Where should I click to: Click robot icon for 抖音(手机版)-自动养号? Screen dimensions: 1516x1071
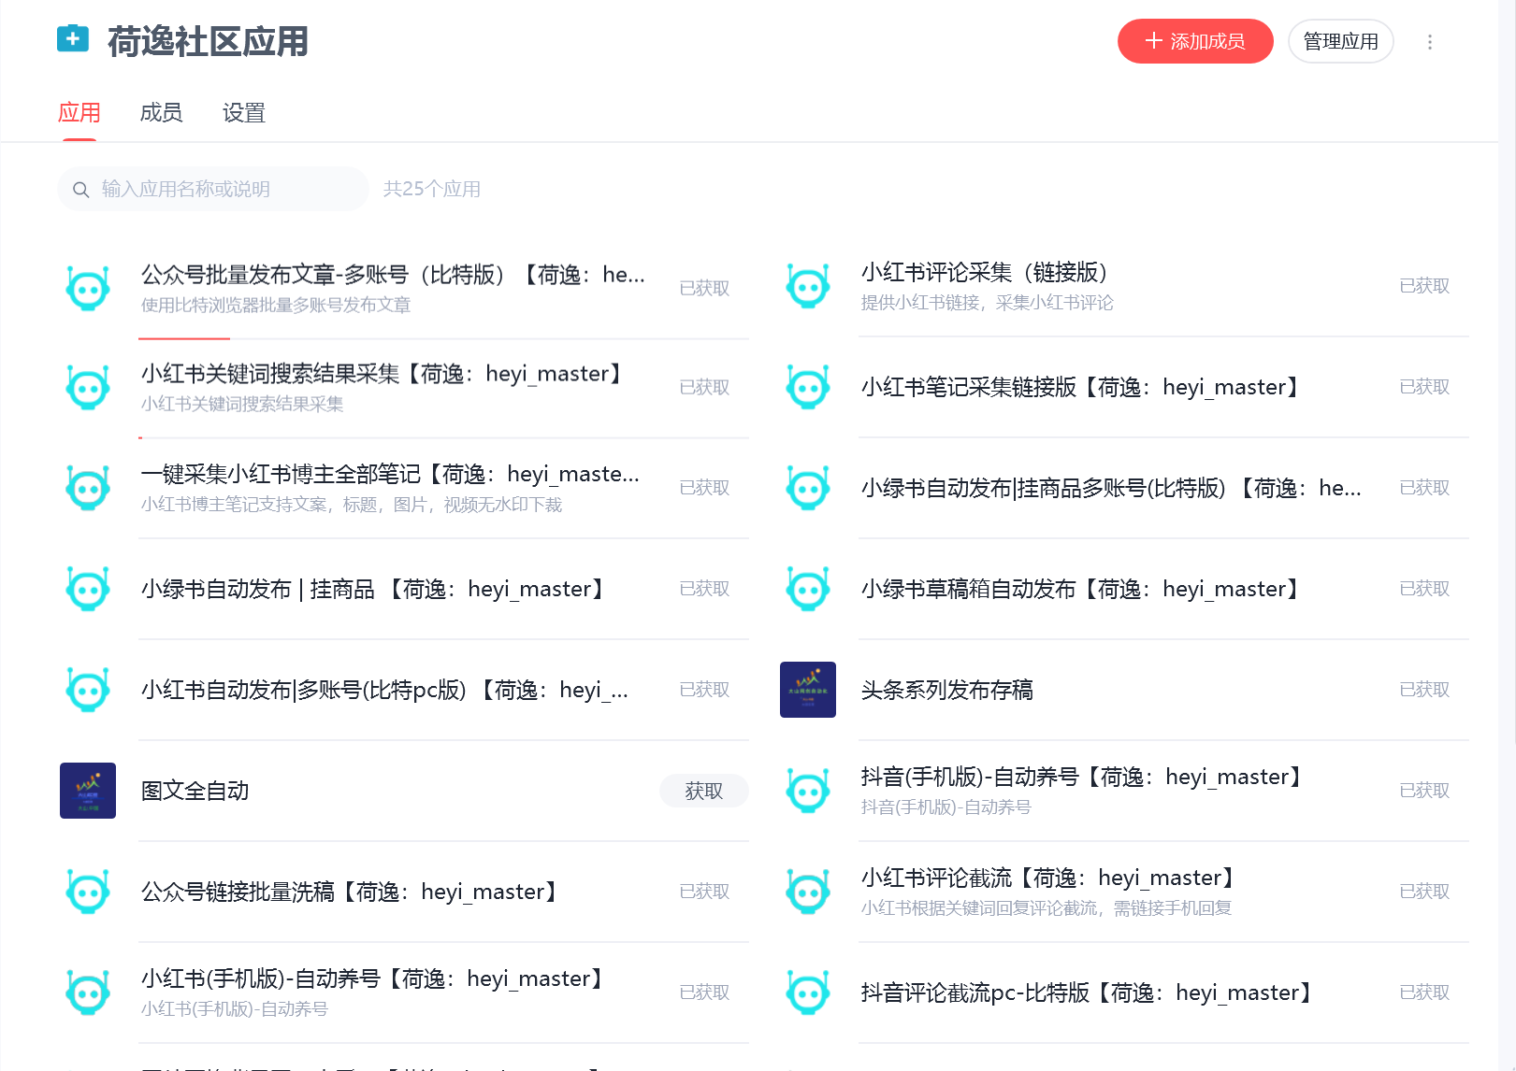(x=808, y=791)
